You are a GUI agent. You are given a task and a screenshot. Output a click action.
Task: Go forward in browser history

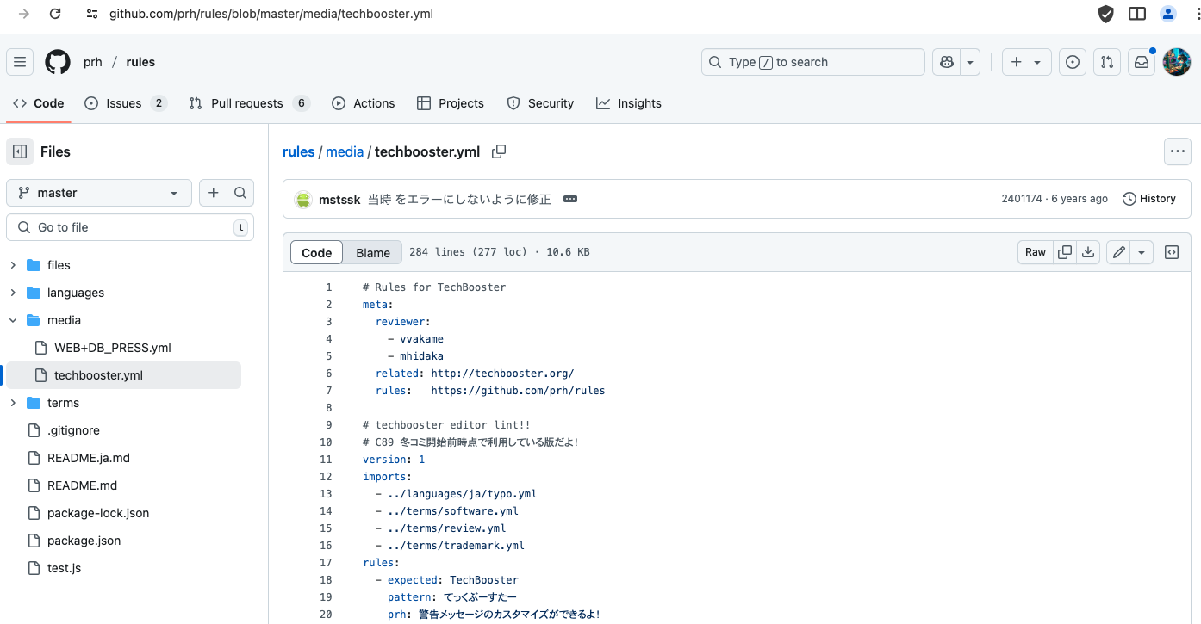point(24,14)
